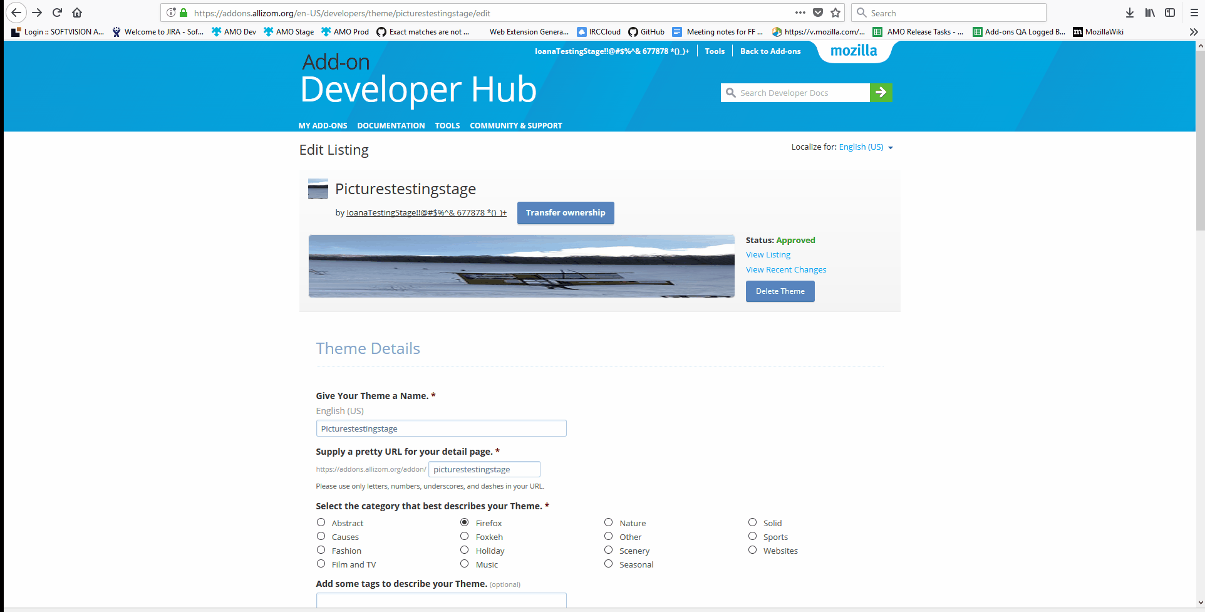The width and height of the screenshot is (1205, 612).
Task: Open the Firefox hamburger menu
Action: pos(1194,13)
